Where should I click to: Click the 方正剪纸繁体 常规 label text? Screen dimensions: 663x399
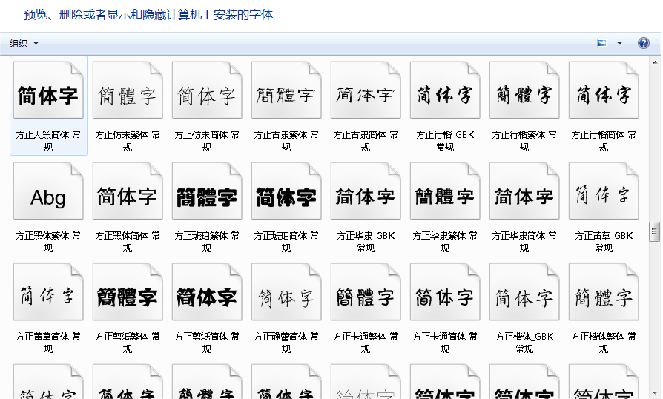pos(128,343)
